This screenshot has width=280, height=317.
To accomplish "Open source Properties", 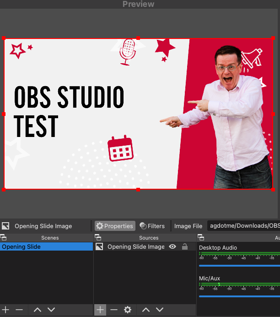I will click(x=115, y=226).
